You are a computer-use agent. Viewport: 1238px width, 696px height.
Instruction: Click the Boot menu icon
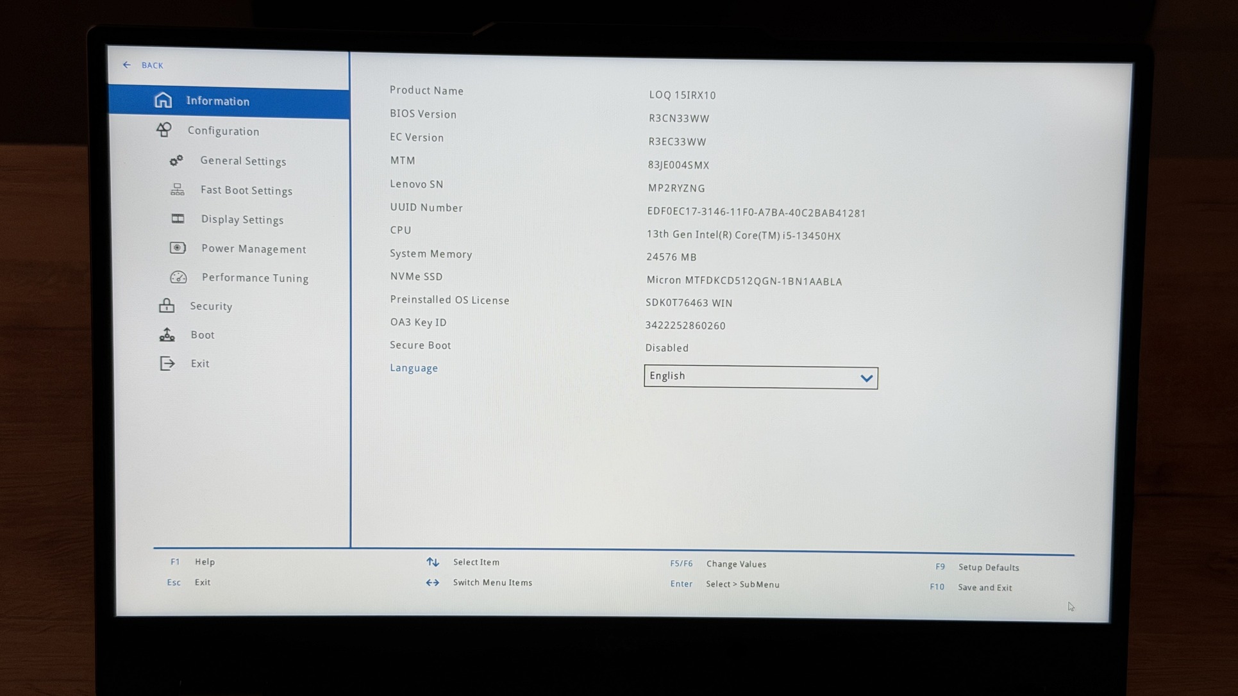tap(167, 335)
